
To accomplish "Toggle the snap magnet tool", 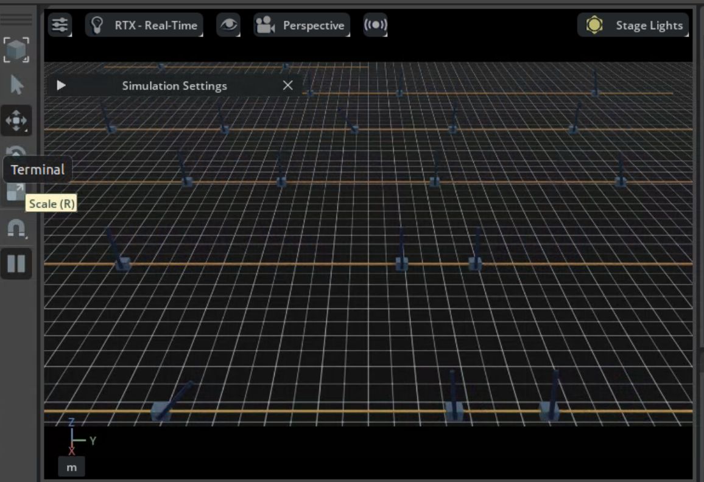I will click(x=16, y=228).
